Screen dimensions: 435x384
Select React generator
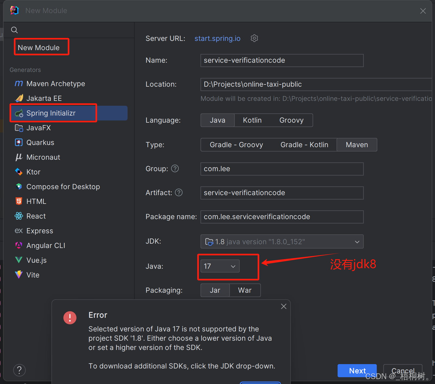click(69, 216)
